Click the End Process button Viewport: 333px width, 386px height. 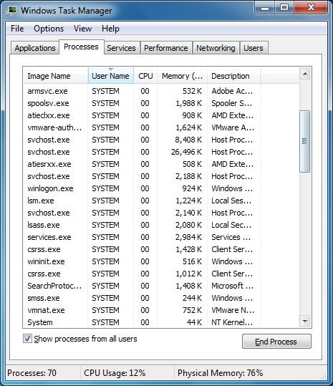[x=276, y=341]
